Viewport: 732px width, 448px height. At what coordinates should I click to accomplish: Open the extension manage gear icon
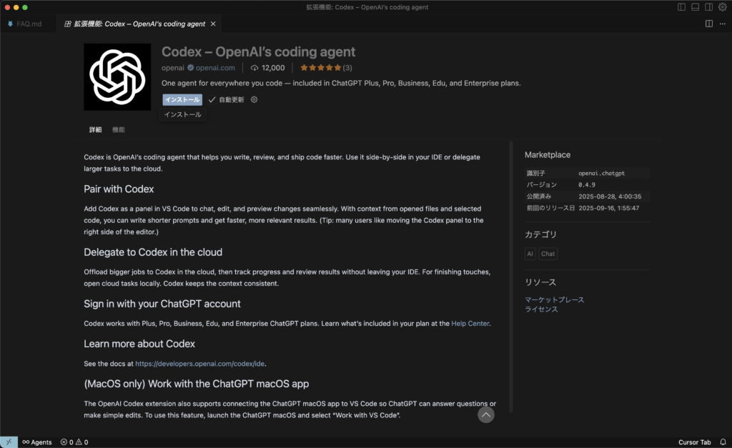(x=254, y=100)
